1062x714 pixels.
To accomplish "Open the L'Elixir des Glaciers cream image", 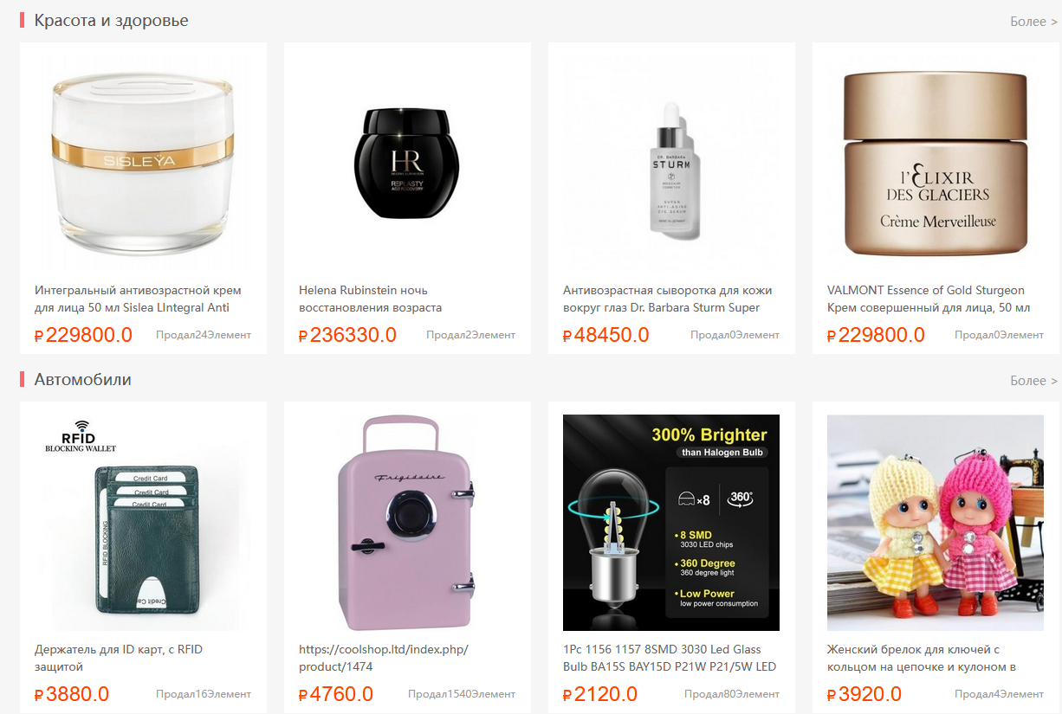I will pyautogui.click(x=936, y=164).
